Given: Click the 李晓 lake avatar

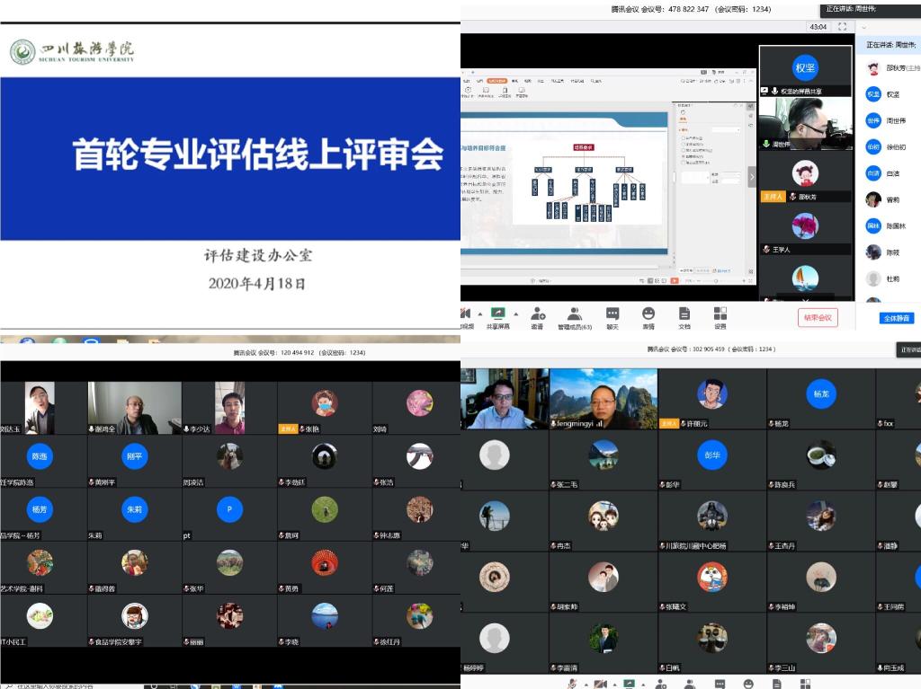Looking at the screenshot, I should click(x=324, y=615).
